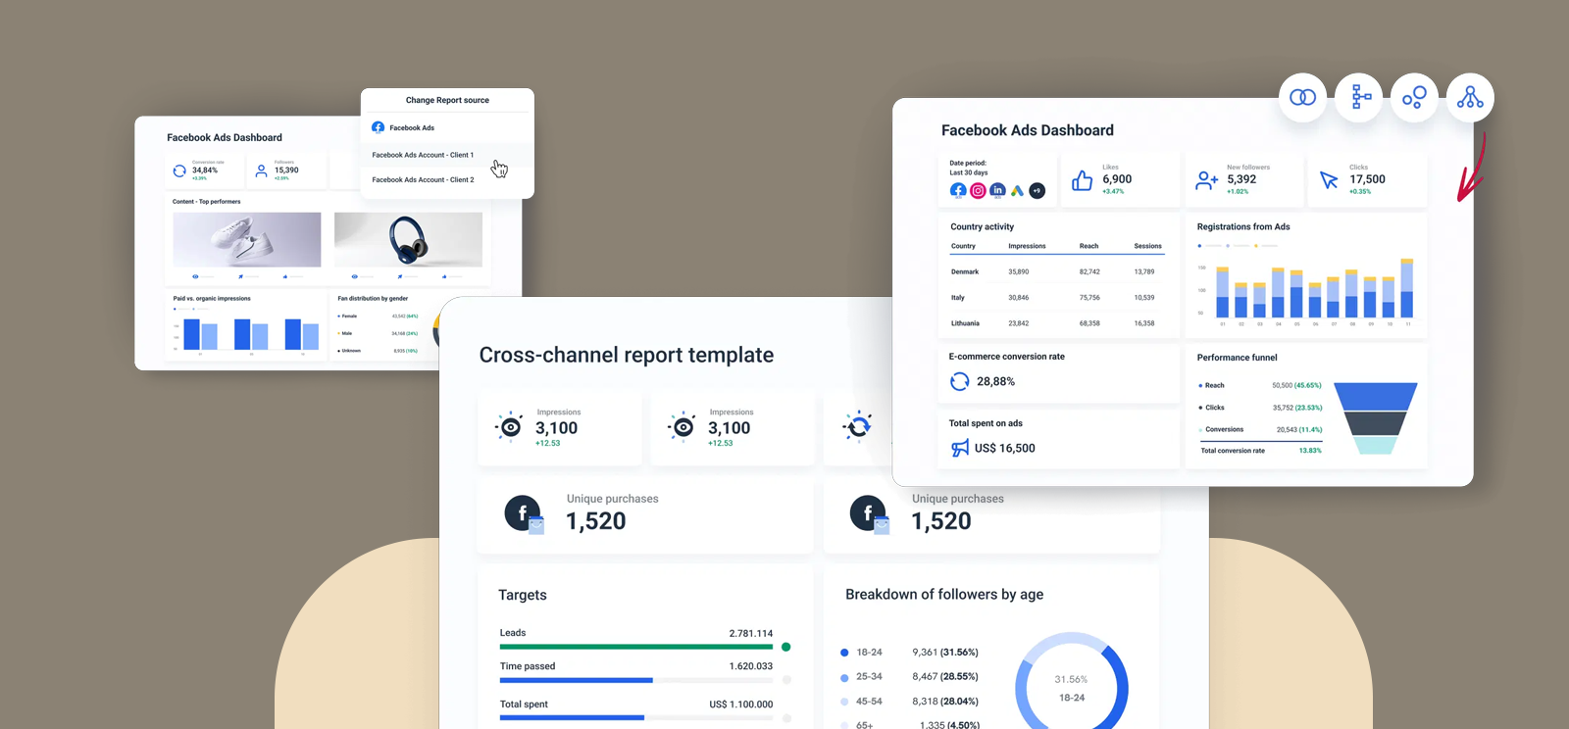
Task: Click the Denmark row in Country activity
Action: click(x=1052, y=271)
